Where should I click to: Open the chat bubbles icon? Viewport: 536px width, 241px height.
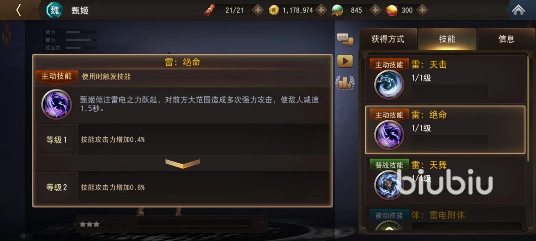pos(345,40)
